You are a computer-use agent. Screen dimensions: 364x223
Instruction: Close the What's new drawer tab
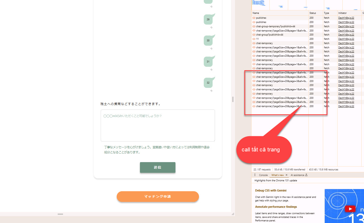coord(287,175)
